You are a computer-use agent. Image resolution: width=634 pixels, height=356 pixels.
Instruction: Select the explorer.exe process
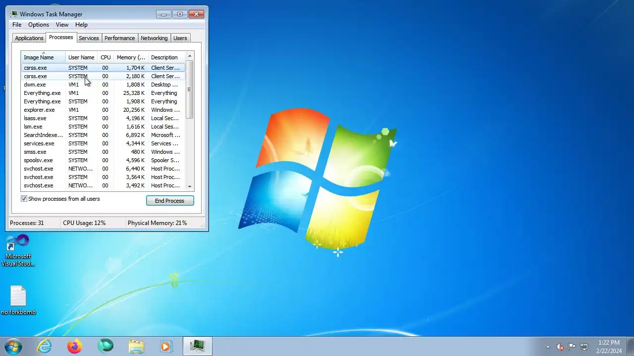103,110
